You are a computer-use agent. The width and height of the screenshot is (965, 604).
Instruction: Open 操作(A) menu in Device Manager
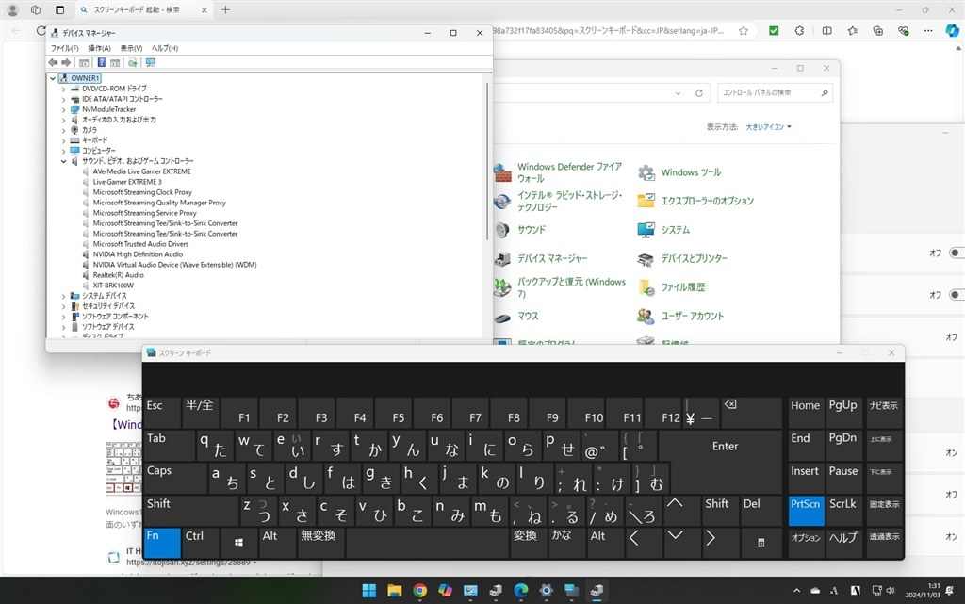[x=99, y=48]
